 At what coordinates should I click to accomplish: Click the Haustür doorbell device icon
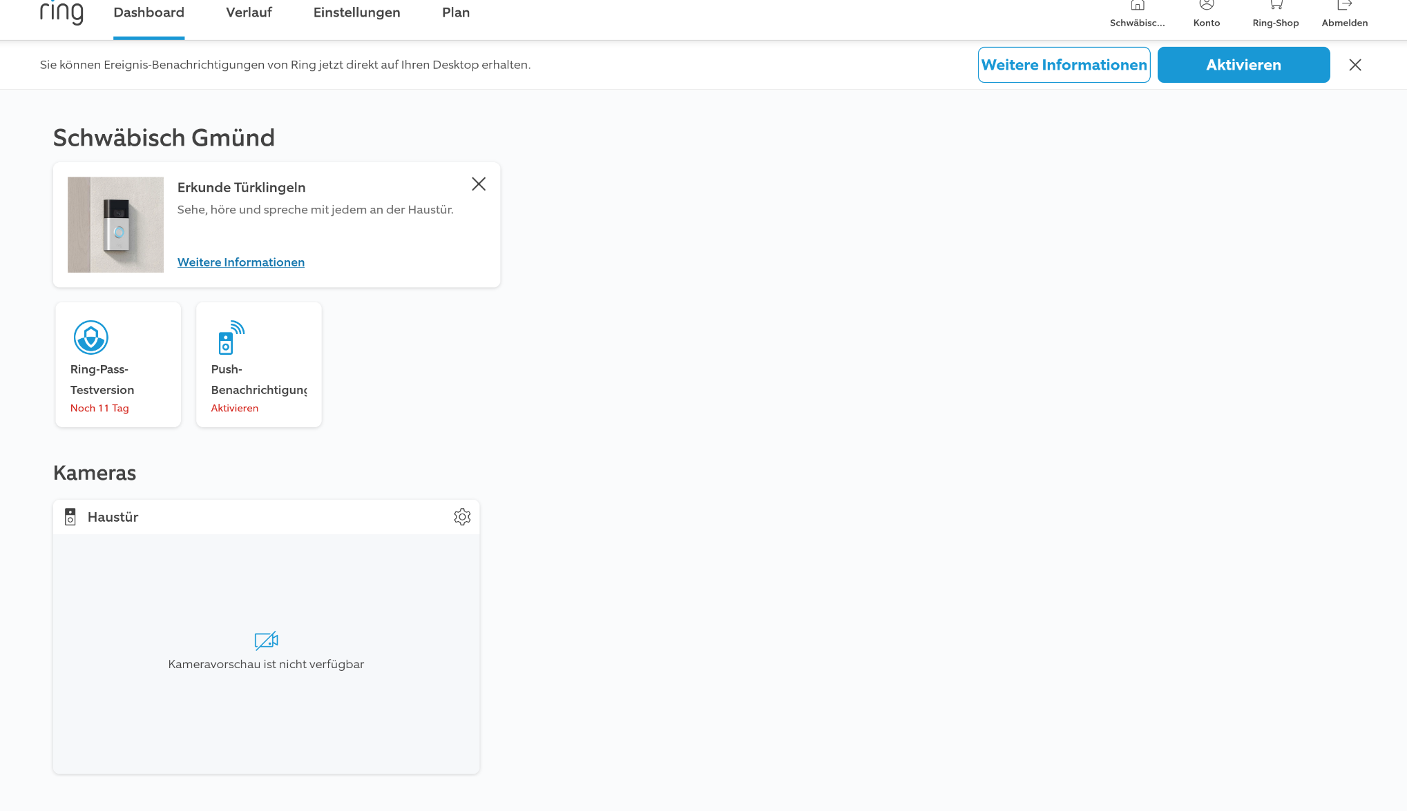click(70, 517)
